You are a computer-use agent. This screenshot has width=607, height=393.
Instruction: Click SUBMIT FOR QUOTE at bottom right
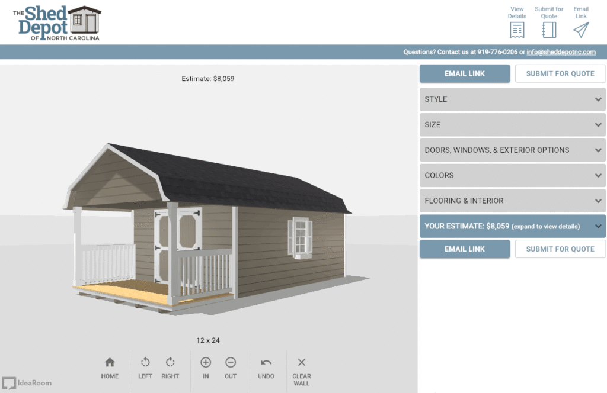click(x=560, y=249)
